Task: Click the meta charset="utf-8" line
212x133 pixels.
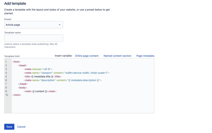Action: (38, 69)
